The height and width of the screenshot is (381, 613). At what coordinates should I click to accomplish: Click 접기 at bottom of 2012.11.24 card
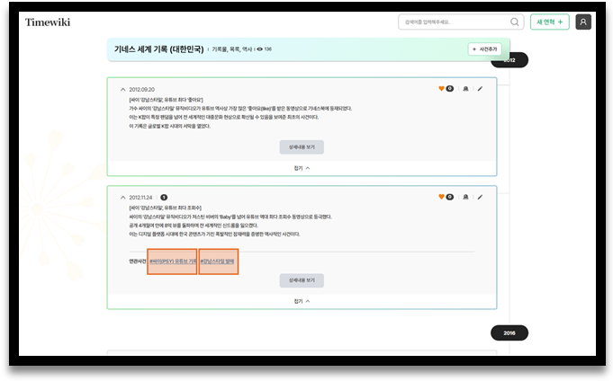(302, 301)
